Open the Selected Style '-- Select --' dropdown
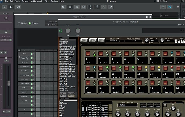Viewport: 185px width, 117px height. coord(134,41)
